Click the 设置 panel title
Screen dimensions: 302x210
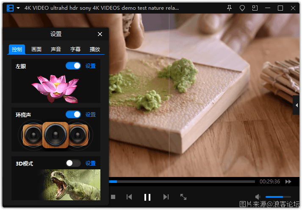click(56, 34)
